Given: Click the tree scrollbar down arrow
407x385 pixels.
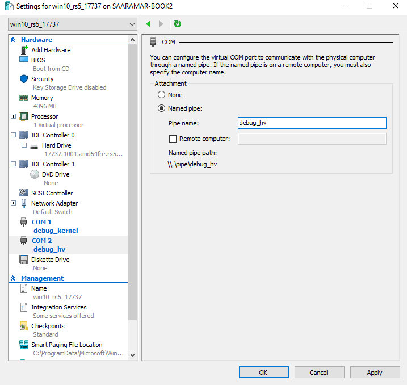Looking at the screenshot, I should (x=132, y=355).
